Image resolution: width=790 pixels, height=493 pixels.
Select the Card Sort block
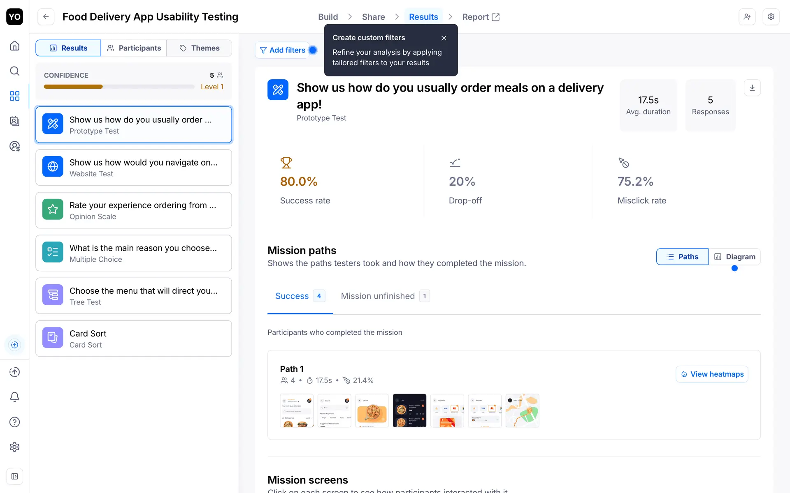[134, 339]
